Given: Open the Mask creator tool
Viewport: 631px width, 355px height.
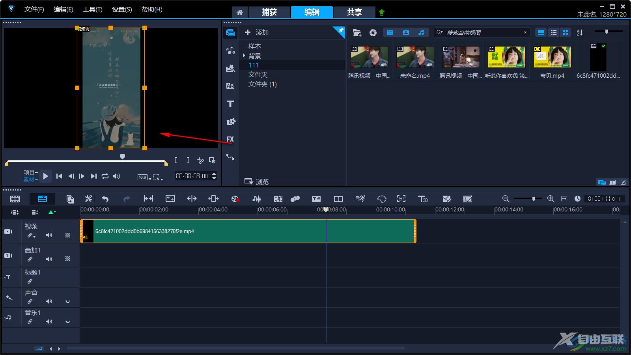Looking at the screenshot, I should (x=382, y=199).
